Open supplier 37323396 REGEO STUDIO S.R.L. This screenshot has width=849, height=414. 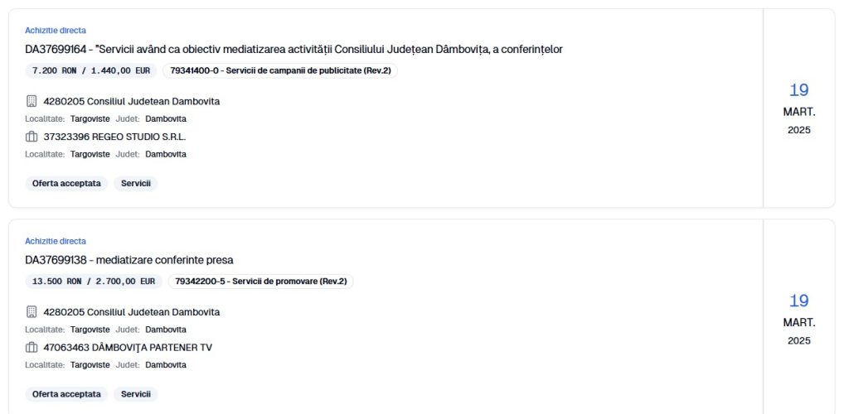(x=114, y=137)
